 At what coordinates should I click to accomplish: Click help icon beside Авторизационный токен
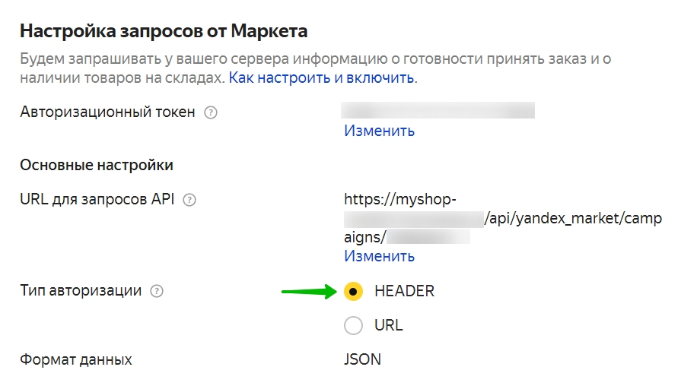pos(212,112)
